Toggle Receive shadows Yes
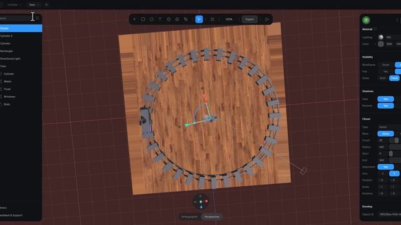This screenshot has height=225, width=401. [386, 106]
